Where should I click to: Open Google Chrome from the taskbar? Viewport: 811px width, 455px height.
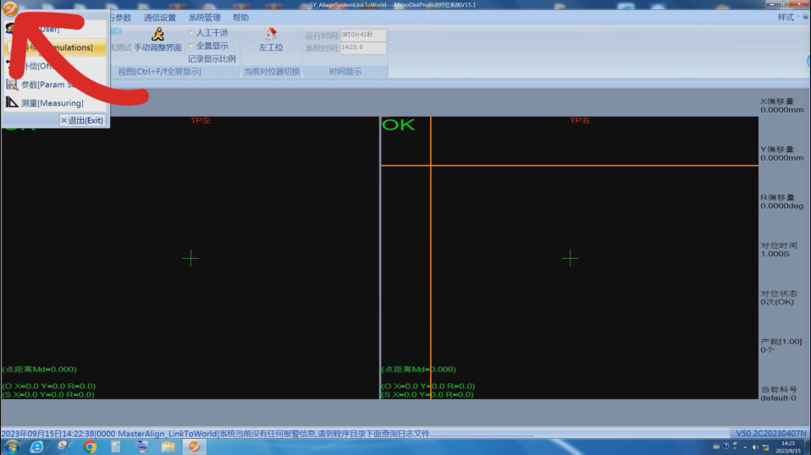point(90,447)
